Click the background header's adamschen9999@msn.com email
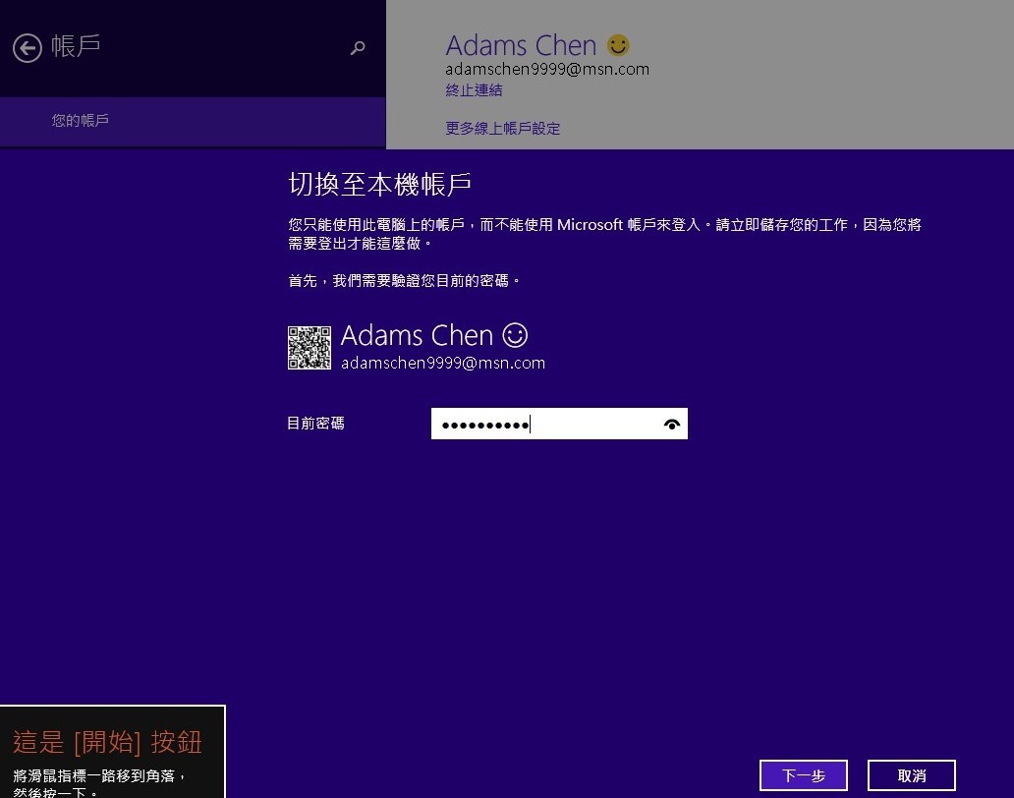Image resolution: width=1014 pixels, height=798 pixels. [x=547, y=69]
